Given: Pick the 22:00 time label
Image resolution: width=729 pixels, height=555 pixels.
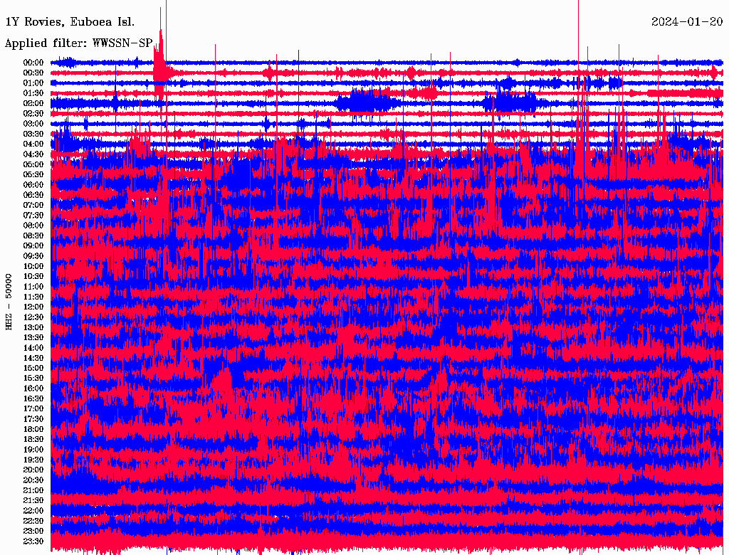Looking at the screenshot, I should (x=33, y=510).
